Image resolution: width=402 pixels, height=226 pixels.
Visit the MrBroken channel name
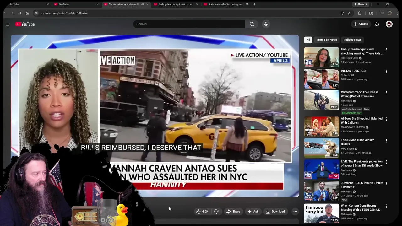346,214
